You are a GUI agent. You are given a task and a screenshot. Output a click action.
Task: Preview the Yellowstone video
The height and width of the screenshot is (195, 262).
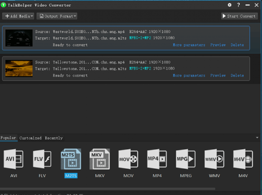(218, 76)
